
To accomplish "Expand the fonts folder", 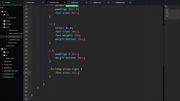I will pos(2,21).
